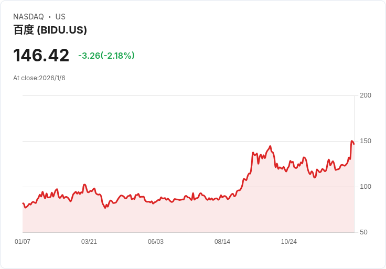Click the -3.26(-2.18%) change value
The width and height of the screenshot is (386, 269).
click(x=106, y=56)
